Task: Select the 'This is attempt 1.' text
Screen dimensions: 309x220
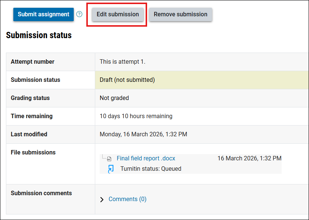Action: (x=122, y=61)
